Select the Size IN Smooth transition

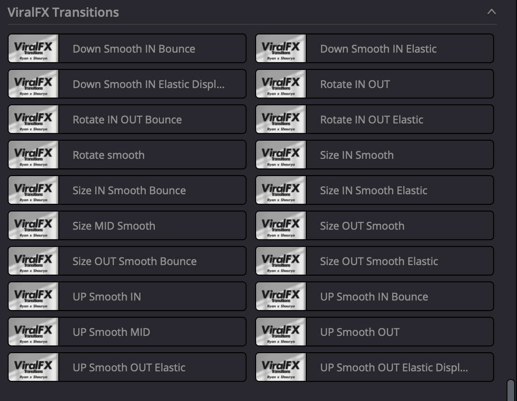[356, 155]
